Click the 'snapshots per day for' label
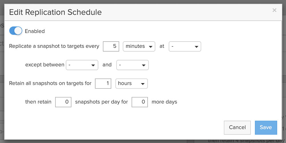Viewport: 286px width, 143px height. click(102, 102)
